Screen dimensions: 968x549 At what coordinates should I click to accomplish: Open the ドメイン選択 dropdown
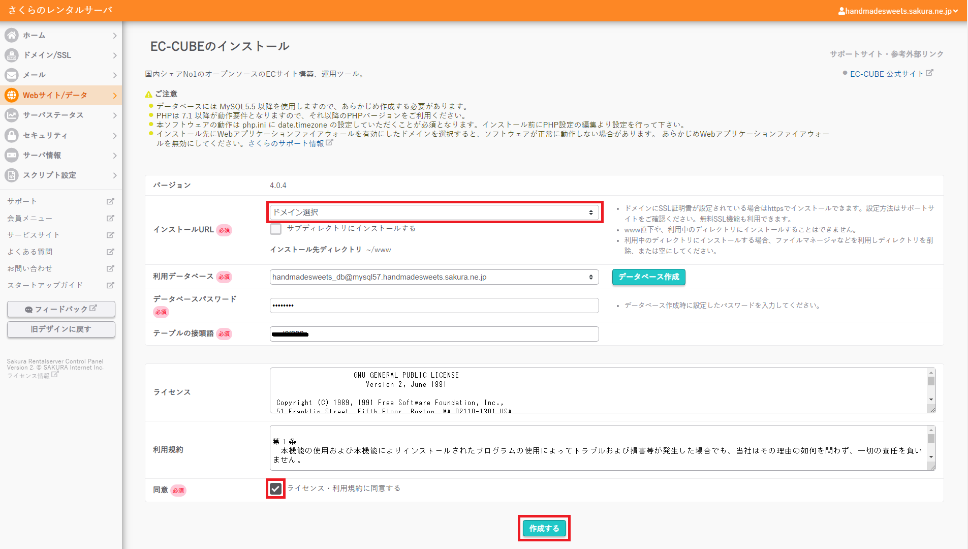tap(434, 212)
